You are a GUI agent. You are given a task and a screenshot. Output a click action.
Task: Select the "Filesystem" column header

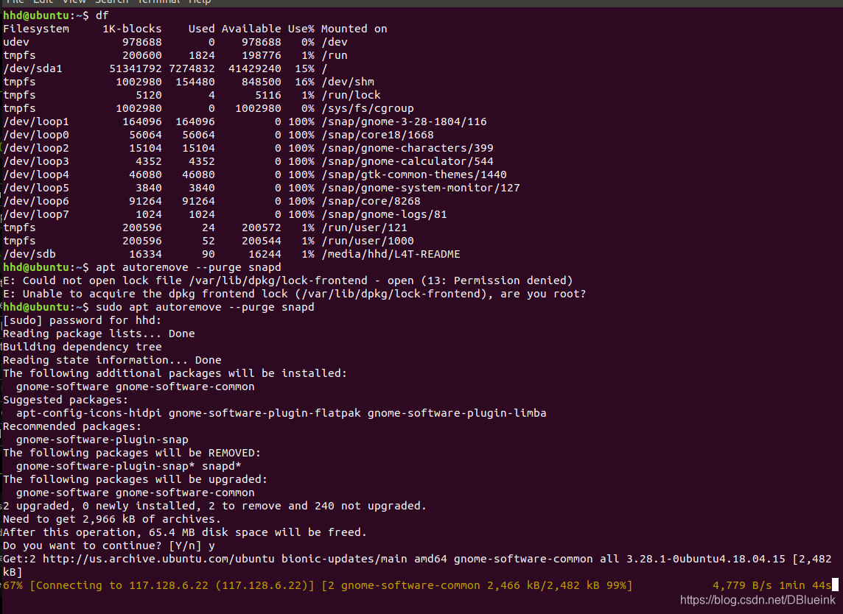coord(36,29)
